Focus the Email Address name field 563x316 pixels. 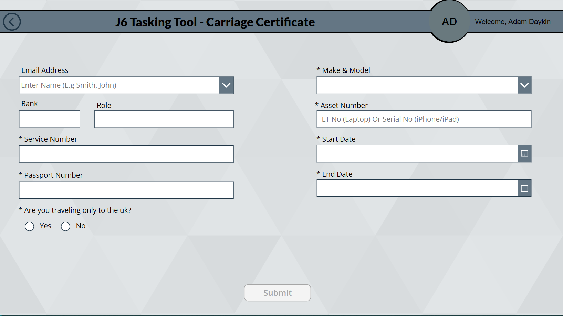119,85
